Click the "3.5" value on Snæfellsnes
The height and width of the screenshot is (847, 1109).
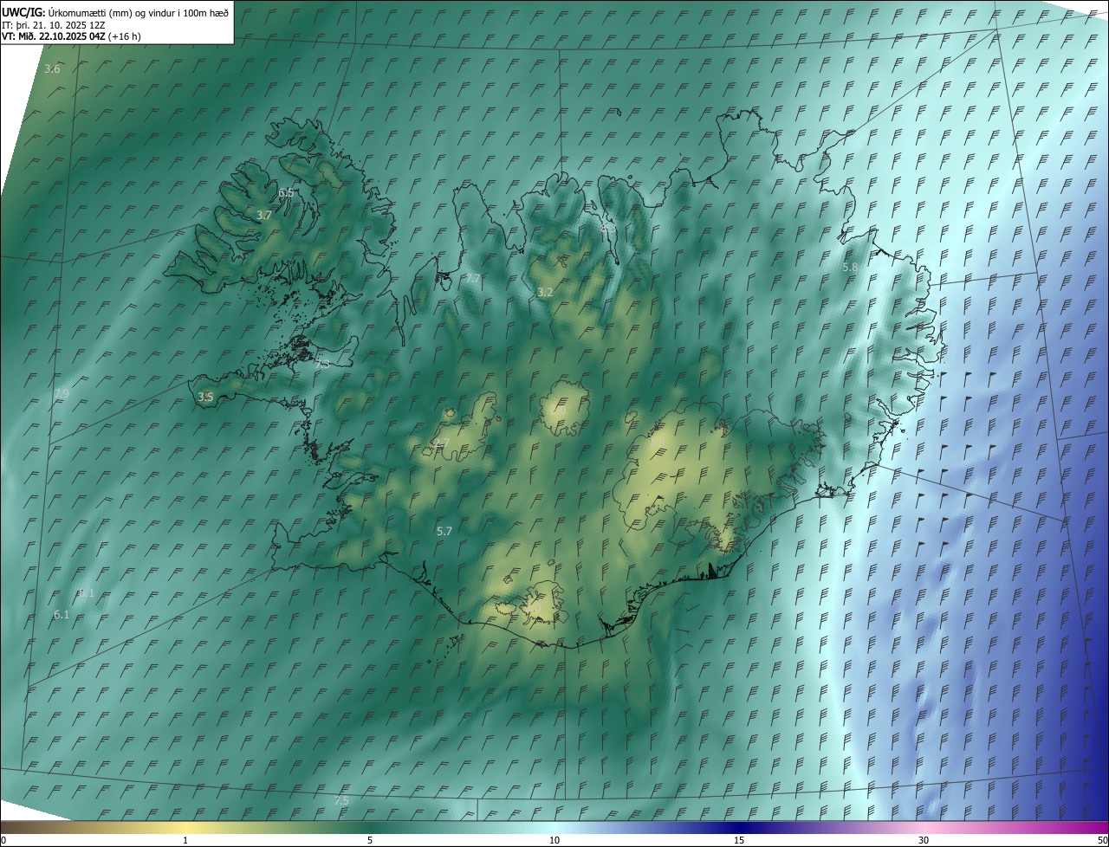tap(205, 398)
